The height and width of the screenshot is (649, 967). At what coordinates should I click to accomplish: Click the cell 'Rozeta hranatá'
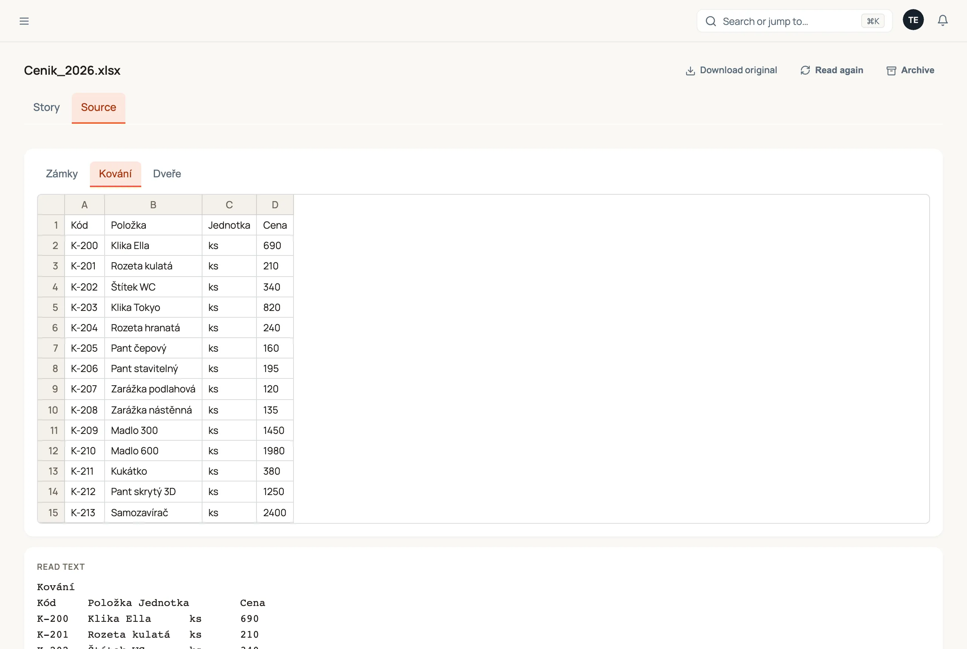tap(153, 328)
